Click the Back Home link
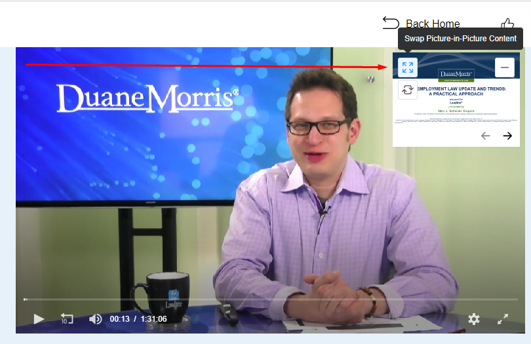 (433, 24)
